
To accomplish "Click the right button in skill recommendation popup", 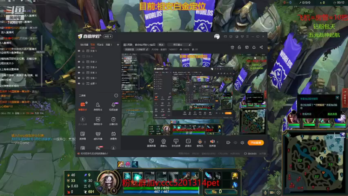I will click(x=332, y=114).
